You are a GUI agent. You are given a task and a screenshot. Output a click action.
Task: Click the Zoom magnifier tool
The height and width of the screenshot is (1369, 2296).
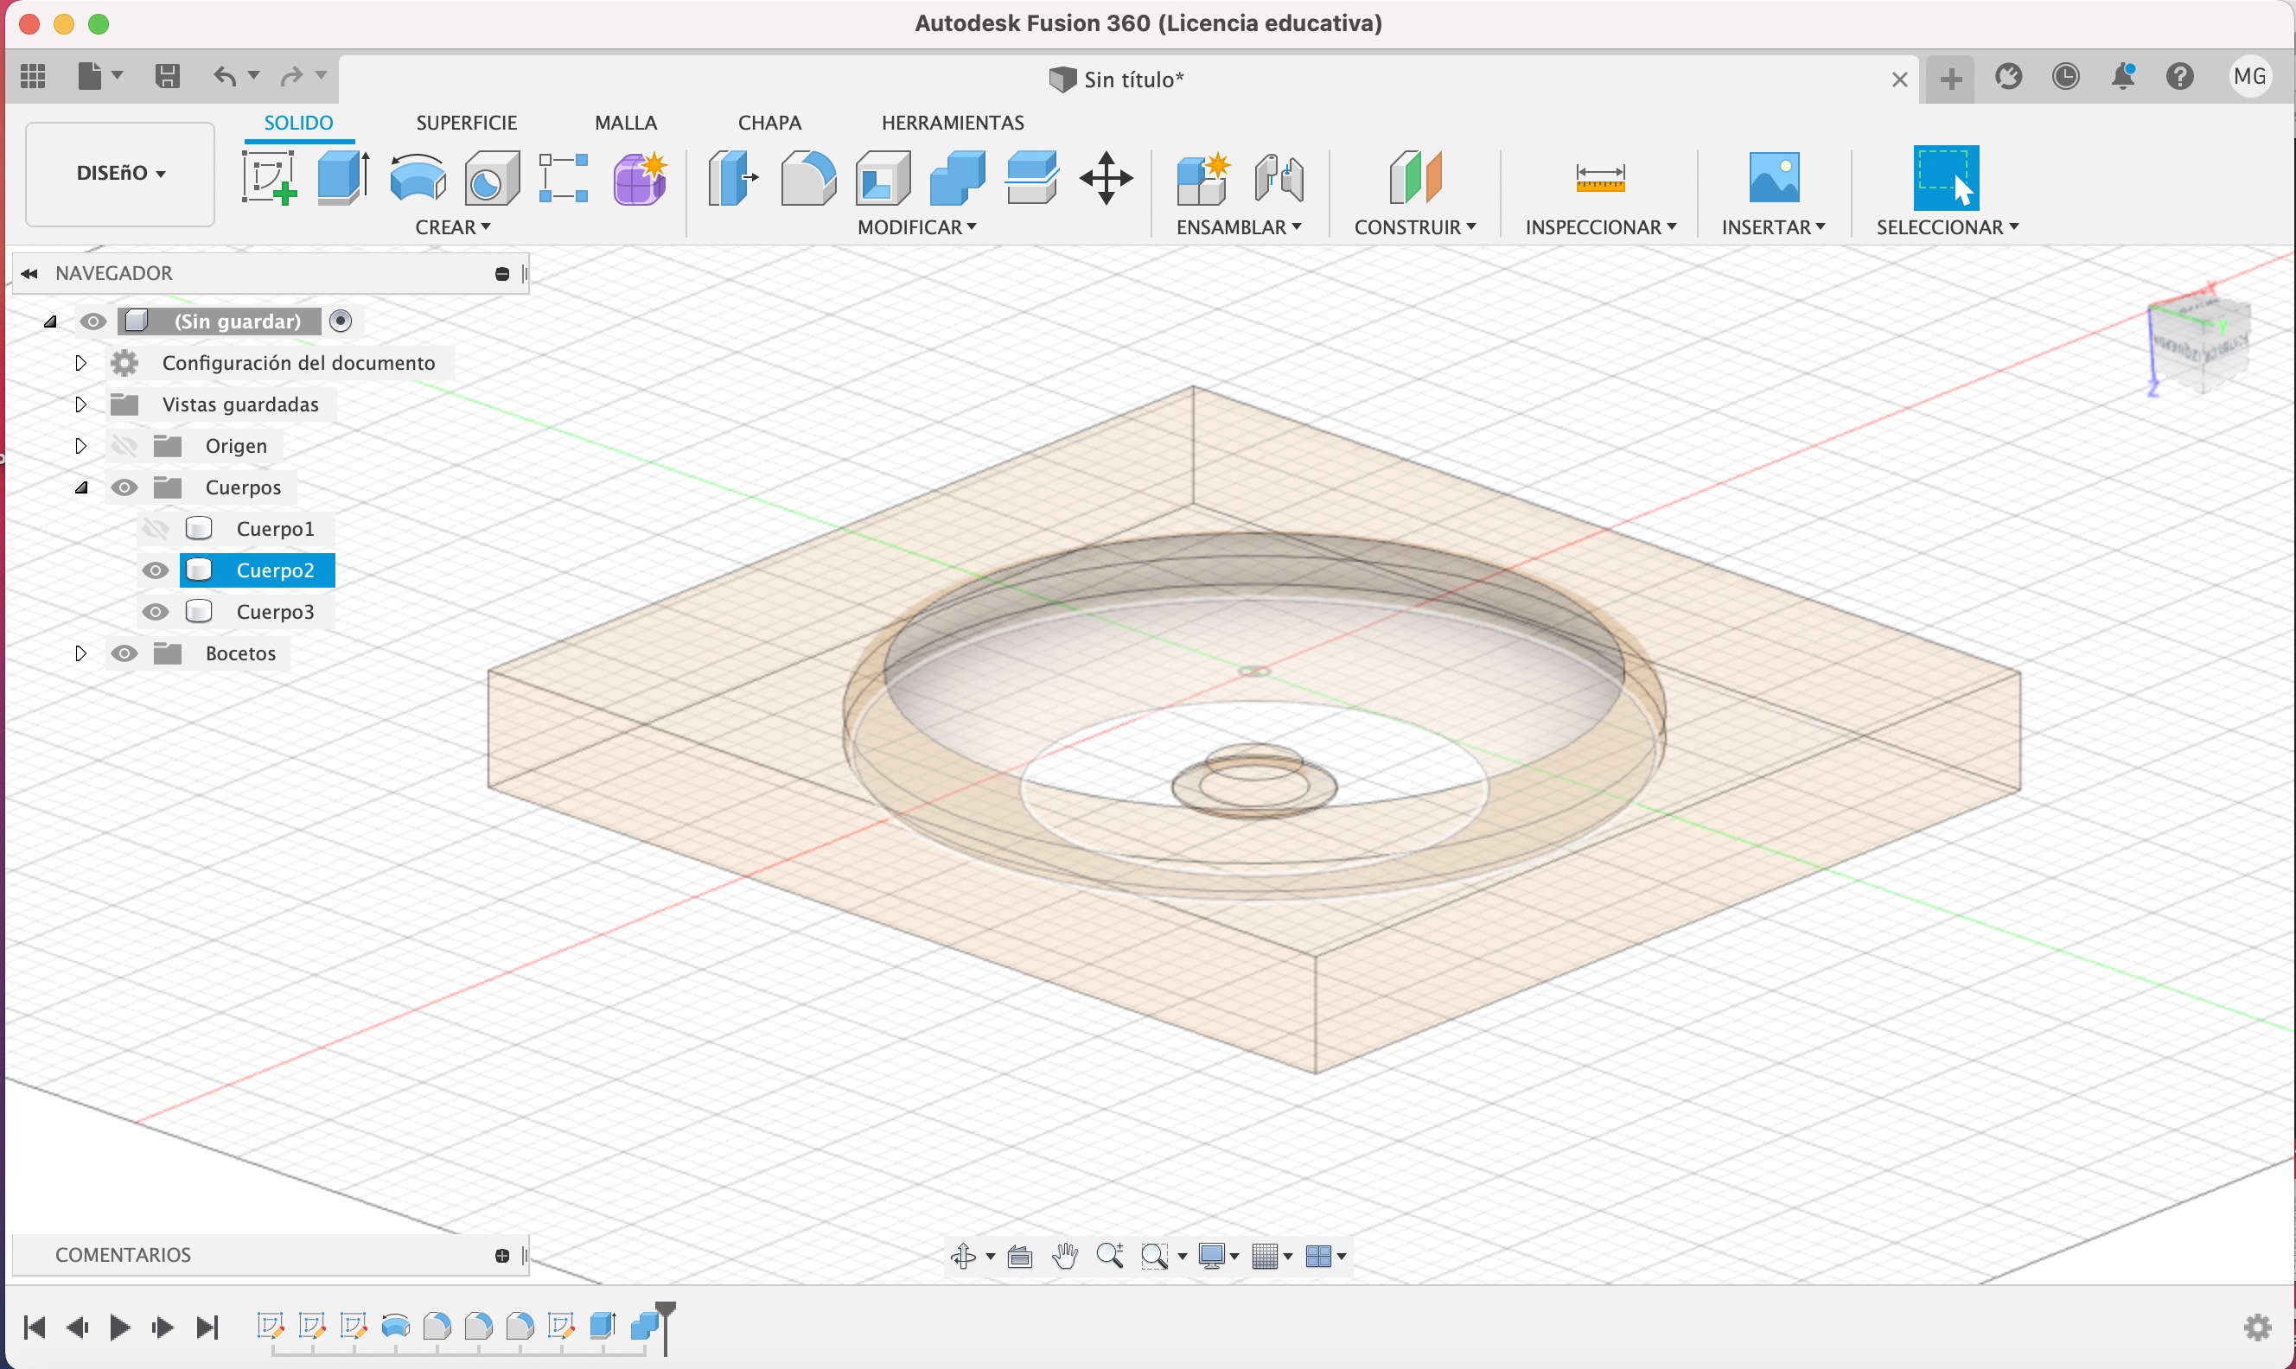click(x=1110, y=1256)
